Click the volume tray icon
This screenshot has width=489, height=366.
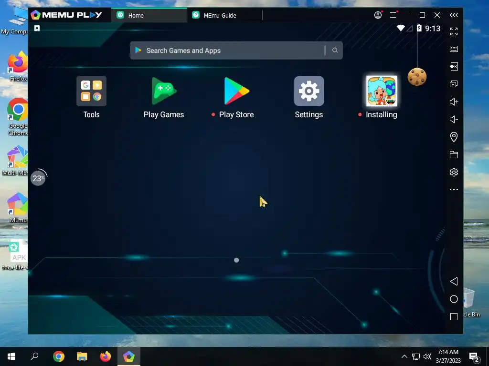coord(427,356)
